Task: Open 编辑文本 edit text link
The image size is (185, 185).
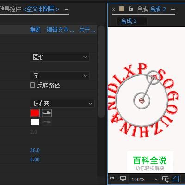Action: [x=60, y=30]
